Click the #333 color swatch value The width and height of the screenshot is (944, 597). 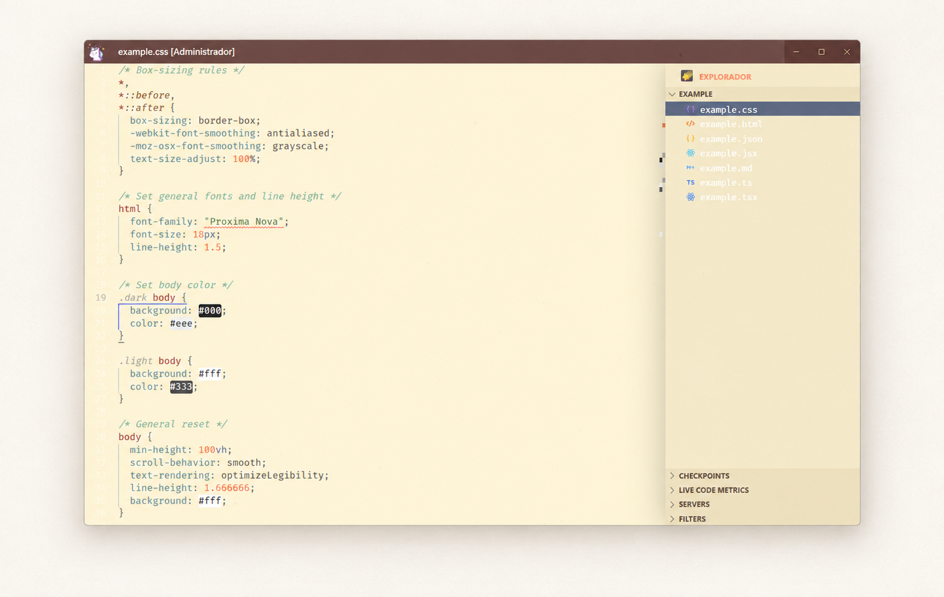coord(181,386)
